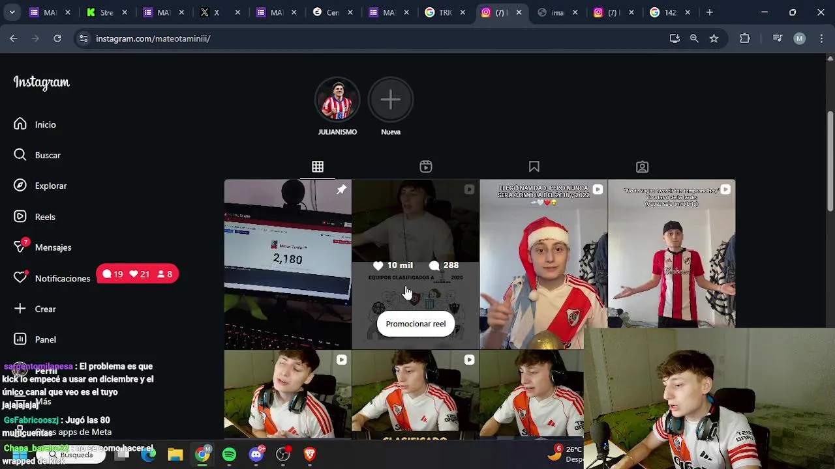The image size is (835, 469).
Task: Click the messenger icon with badge 7
Action: 20,247
